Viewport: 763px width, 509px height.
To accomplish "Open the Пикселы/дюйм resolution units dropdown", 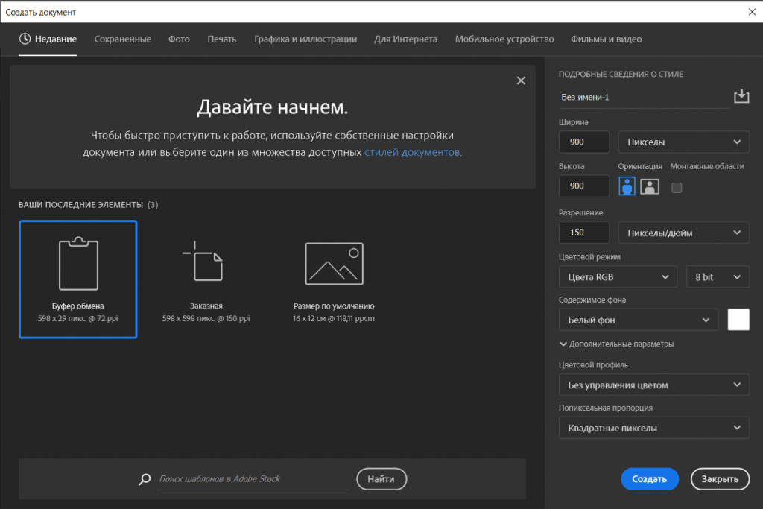I will pos(683,233).
